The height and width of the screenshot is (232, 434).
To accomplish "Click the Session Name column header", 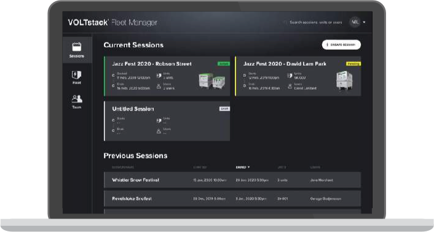I will pyautogui.click(x=123, y=168).
